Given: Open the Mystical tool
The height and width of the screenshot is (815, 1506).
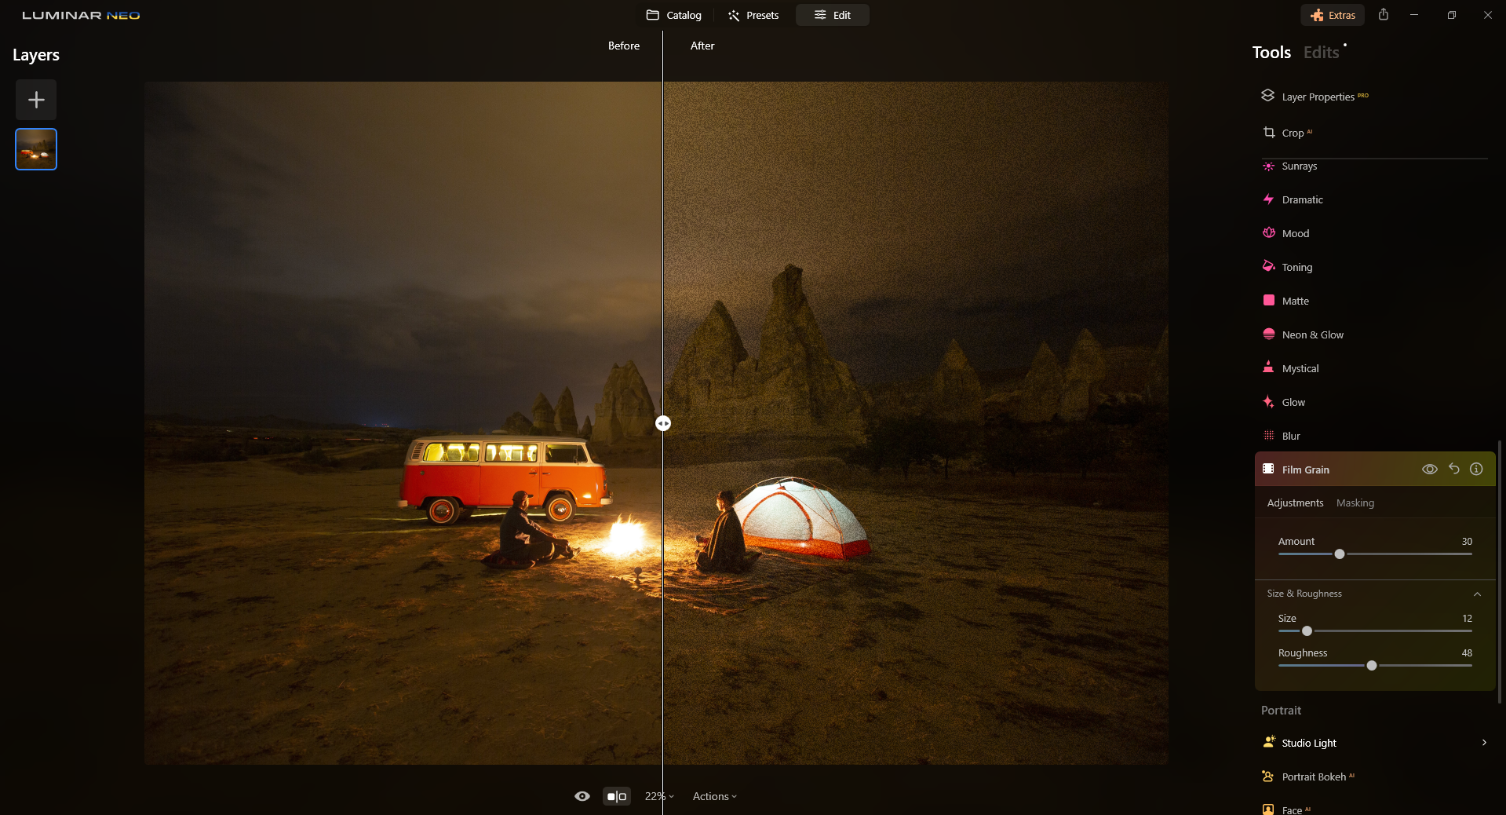Looking at the screenshot, I should 1300,368.
